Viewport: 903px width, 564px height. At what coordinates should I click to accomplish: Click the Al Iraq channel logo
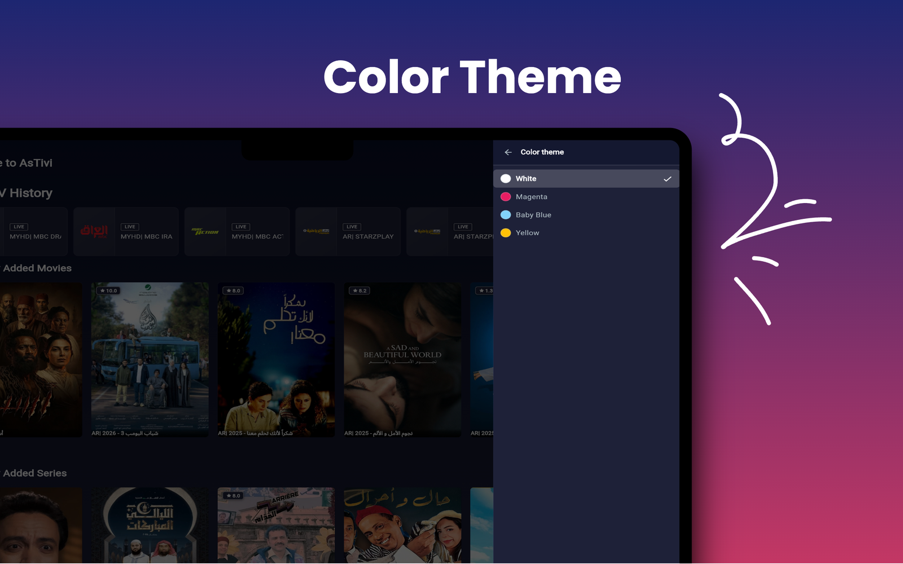click(x=94, y=232)
